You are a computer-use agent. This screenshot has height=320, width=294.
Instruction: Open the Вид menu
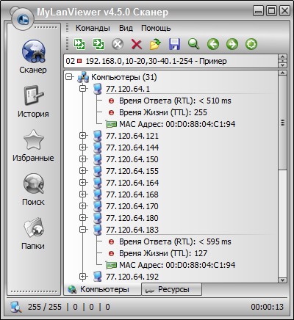[126, 28]
